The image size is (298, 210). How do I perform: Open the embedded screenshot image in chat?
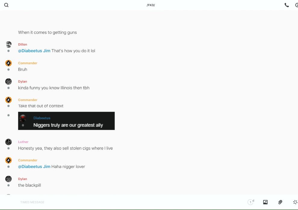(x=66, y=121)
